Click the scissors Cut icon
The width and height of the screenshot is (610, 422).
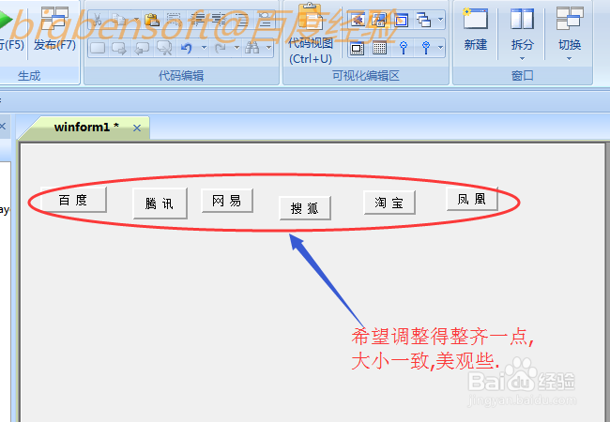tap(98, 20)
